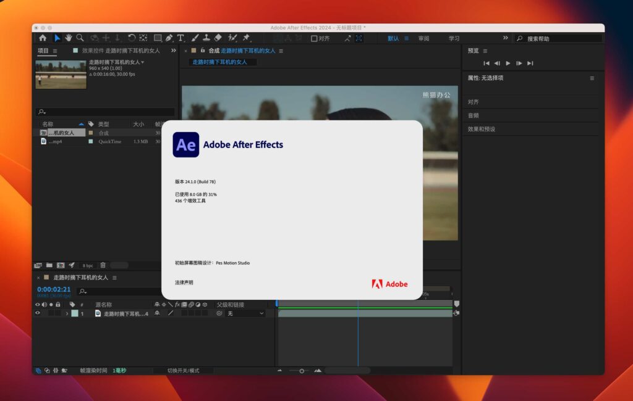Toggle the 对齐 snapping checkbox
The image size is (633, 401).
[x=313, y=38]
